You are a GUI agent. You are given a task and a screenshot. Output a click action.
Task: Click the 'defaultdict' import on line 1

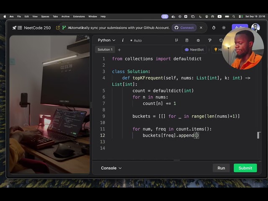coord(187,59)
